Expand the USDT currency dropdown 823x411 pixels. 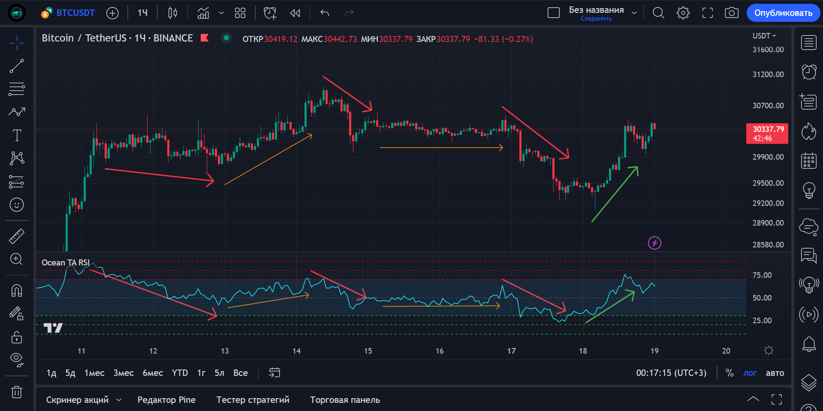point(764,36)
